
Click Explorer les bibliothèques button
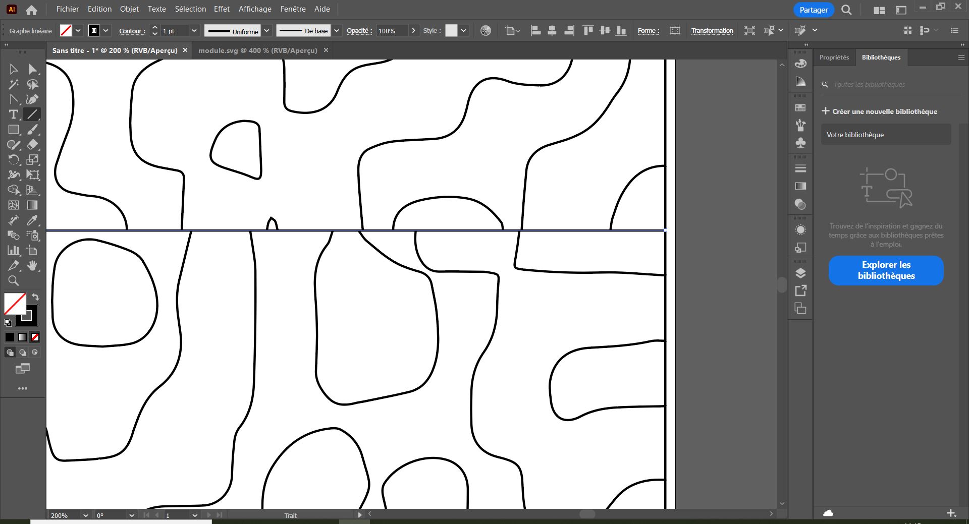pos(886,270)
